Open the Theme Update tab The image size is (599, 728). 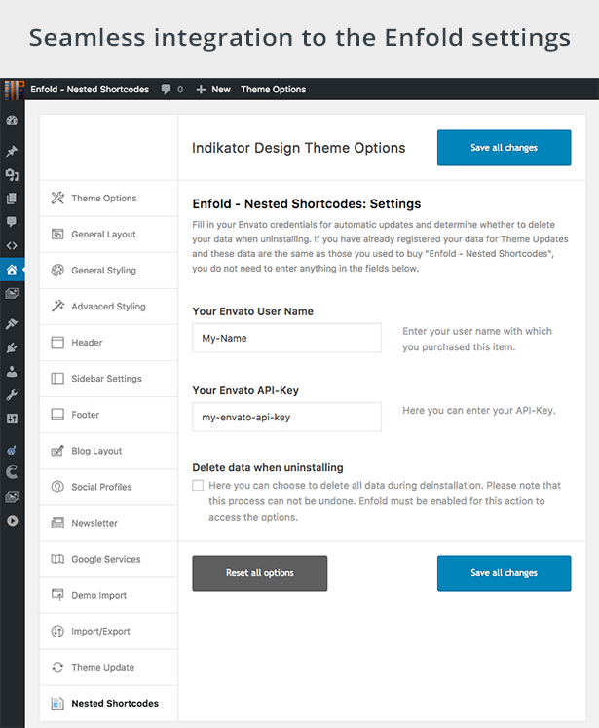coord(109,668)
